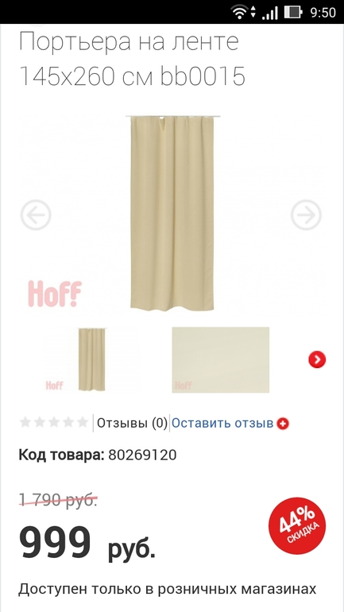Tap the red 44% скидка badge
344x612 pixels.
coord(297,525)
